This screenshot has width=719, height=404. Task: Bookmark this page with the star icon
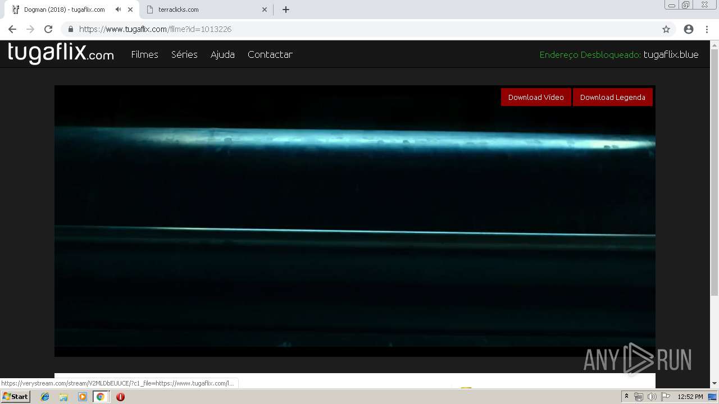666,29
